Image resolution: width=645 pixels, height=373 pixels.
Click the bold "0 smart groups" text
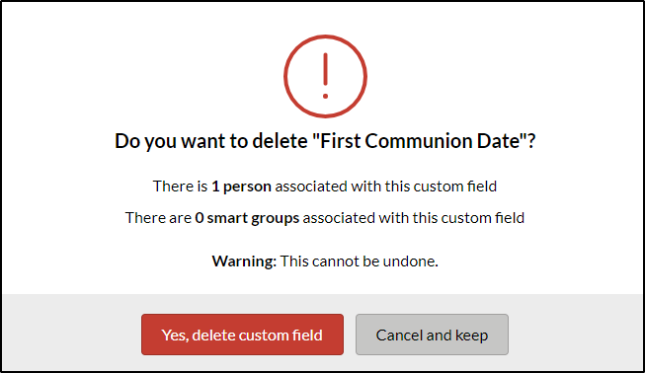(247, 218)
